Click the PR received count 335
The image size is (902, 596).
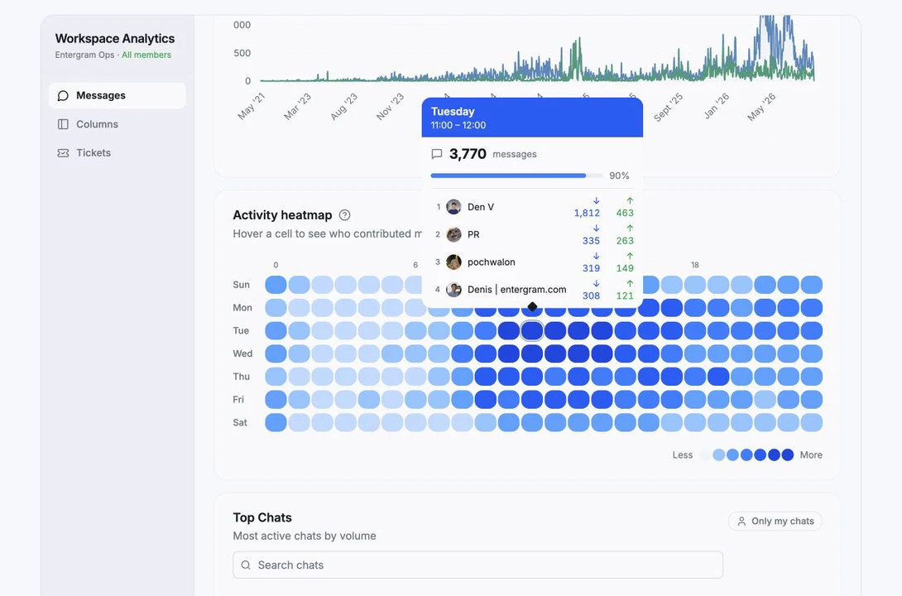point(591,241)
